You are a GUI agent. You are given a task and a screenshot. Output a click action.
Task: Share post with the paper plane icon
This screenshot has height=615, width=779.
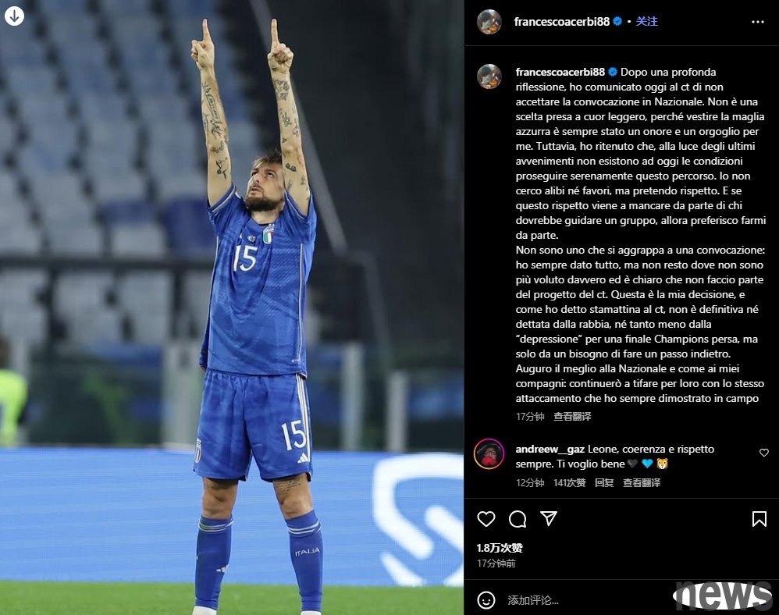[x=549, y=519]
